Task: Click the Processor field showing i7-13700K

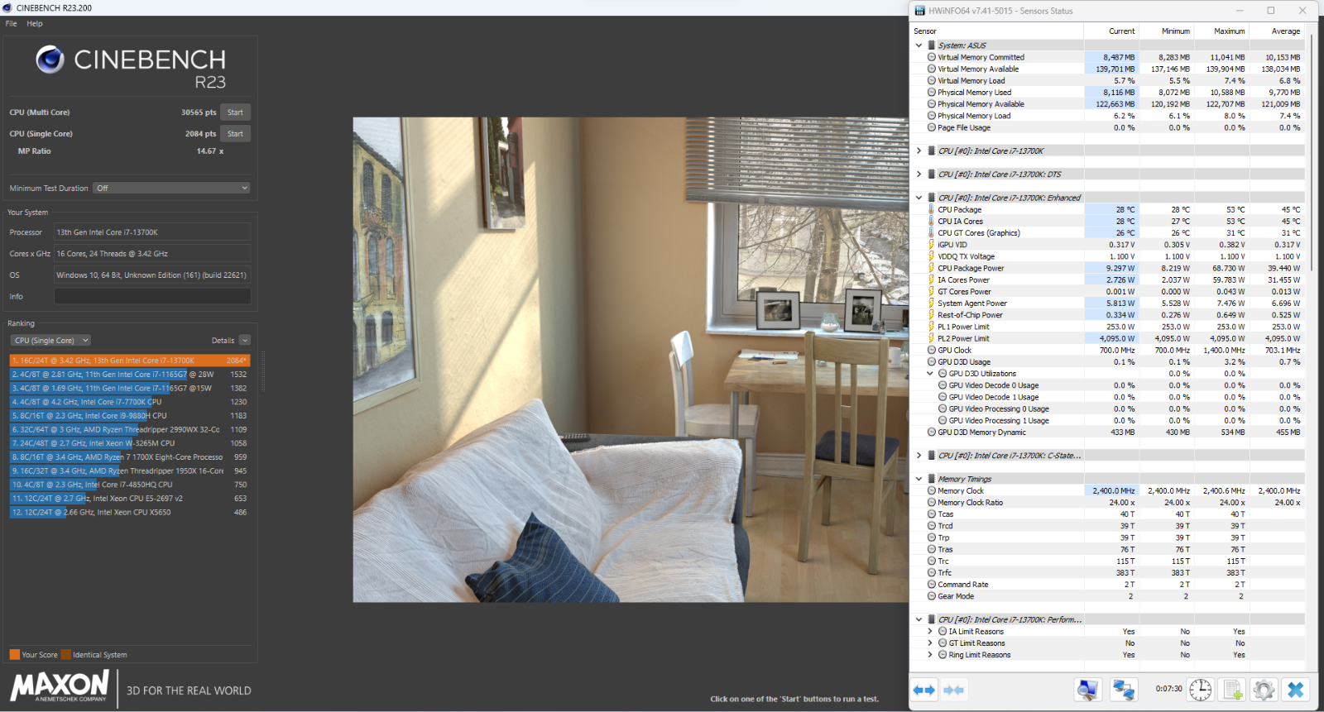Action: click(152, 232)
